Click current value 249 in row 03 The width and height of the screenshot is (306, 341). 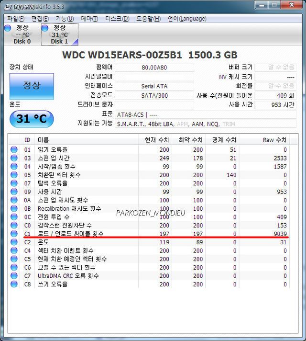[164, 158]
